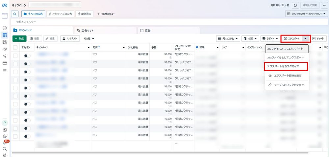The width and height of the screenshot is (329, 157).
Task: Click the 編集 button
Action: click(50, 38)
